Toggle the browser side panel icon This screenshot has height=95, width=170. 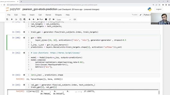(166, 5)
